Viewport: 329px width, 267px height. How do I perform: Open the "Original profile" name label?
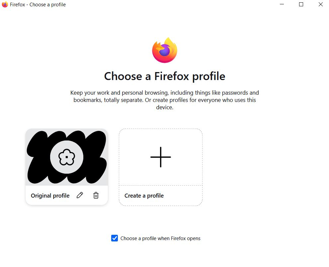coord(50,196)
